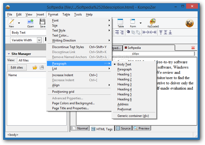
Task: Switch to the Source view tab
Action: 123,128
